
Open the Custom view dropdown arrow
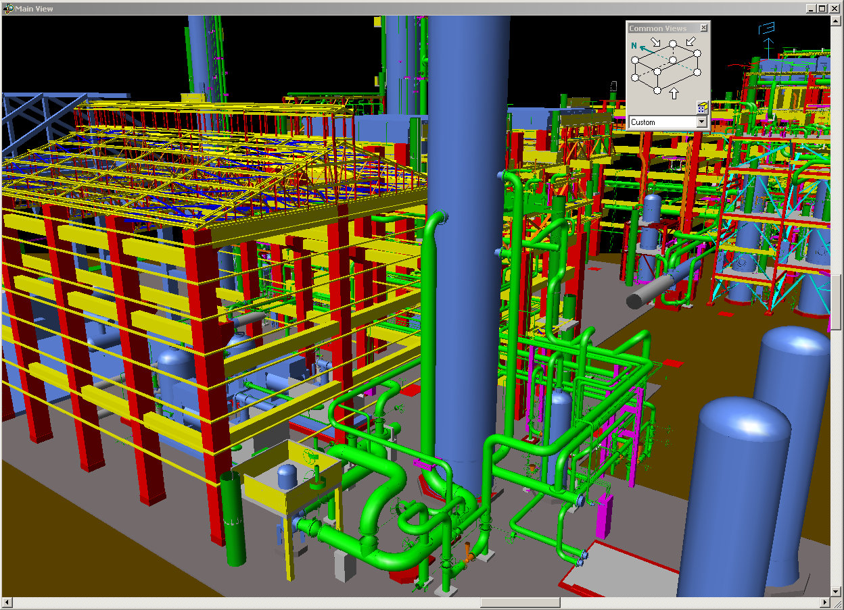(701, 122)
